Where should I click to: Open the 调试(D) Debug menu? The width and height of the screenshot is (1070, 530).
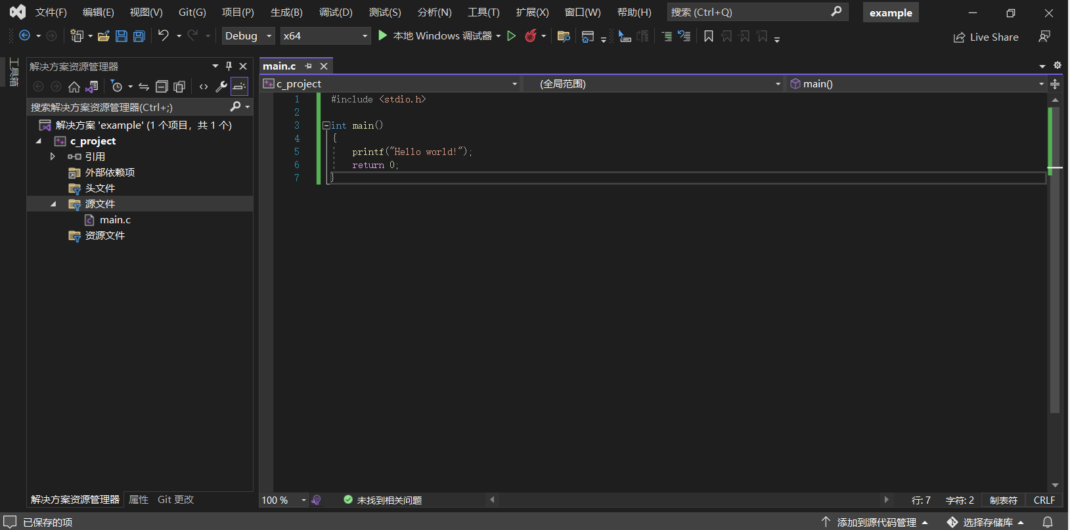click(336, 12)
